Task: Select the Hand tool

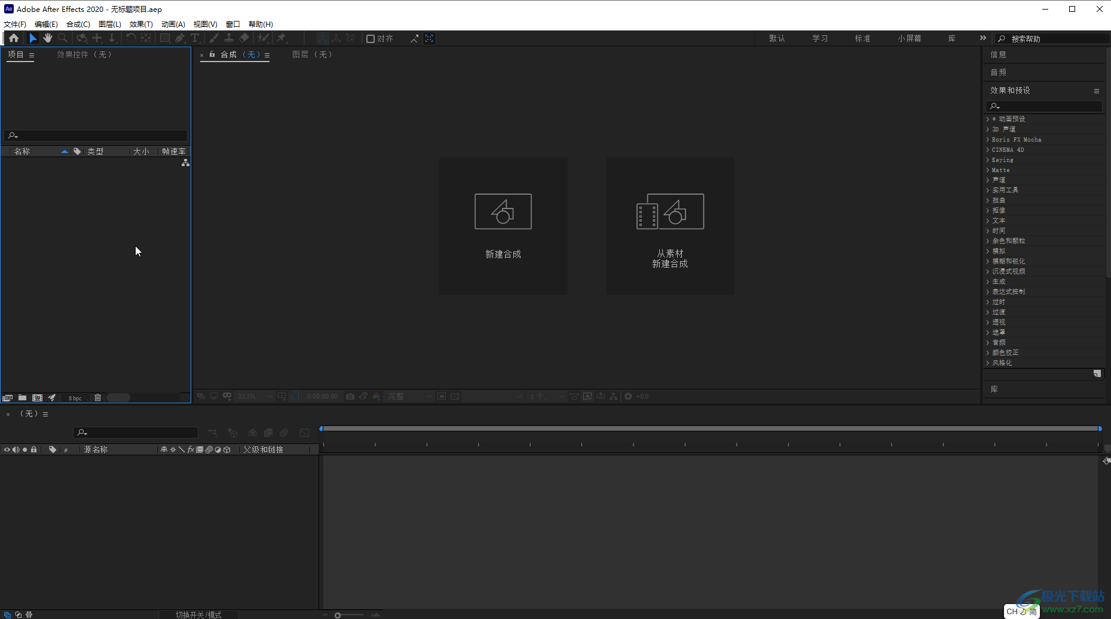Action: click(47, 38)
